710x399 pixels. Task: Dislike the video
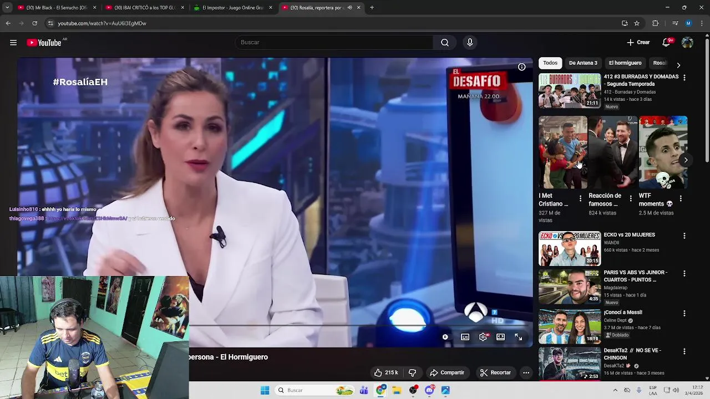point(412,372)
